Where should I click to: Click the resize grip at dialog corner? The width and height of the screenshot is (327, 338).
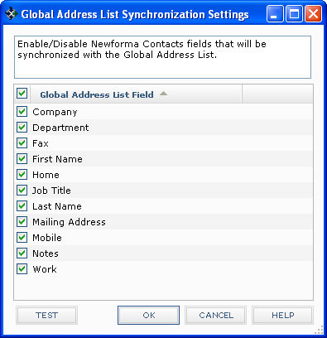(x=319, y=330)
